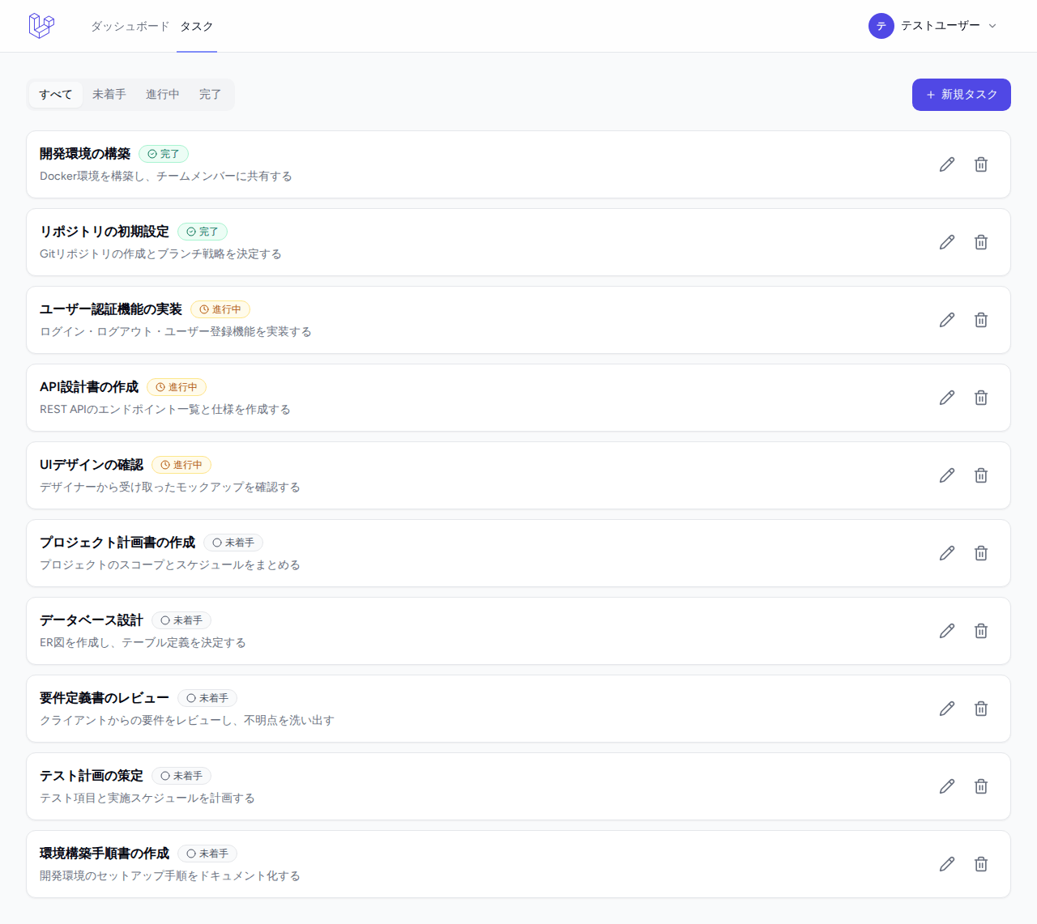Click description Gitリポジトリの作成とブランチ戦略を決定する
This screenshot has width=1037, height=924.
click(160, 253)
